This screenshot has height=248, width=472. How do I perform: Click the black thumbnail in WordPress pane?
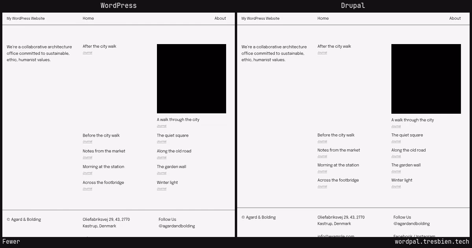click(192, 79)
